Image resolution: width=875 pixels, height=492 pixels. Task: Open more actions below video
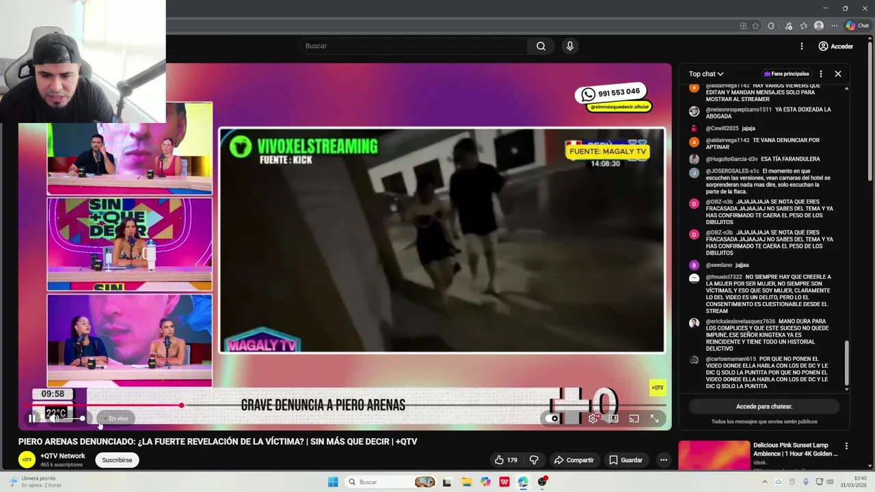tap(663, 460)
